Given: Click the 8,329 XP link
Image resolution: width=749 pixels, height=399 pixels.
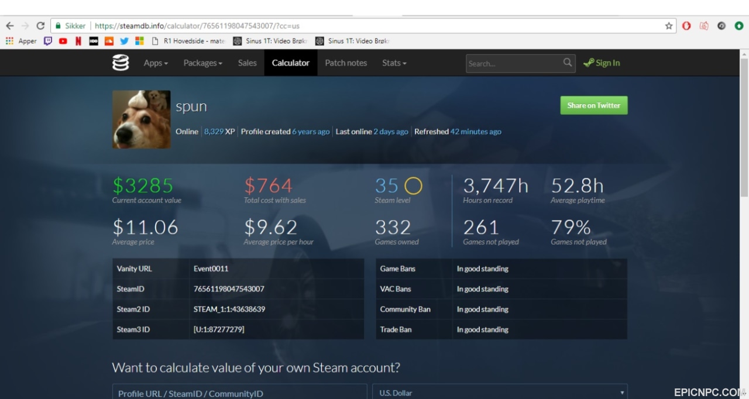Looking at the screenshot, I should (x=219, y=132).
